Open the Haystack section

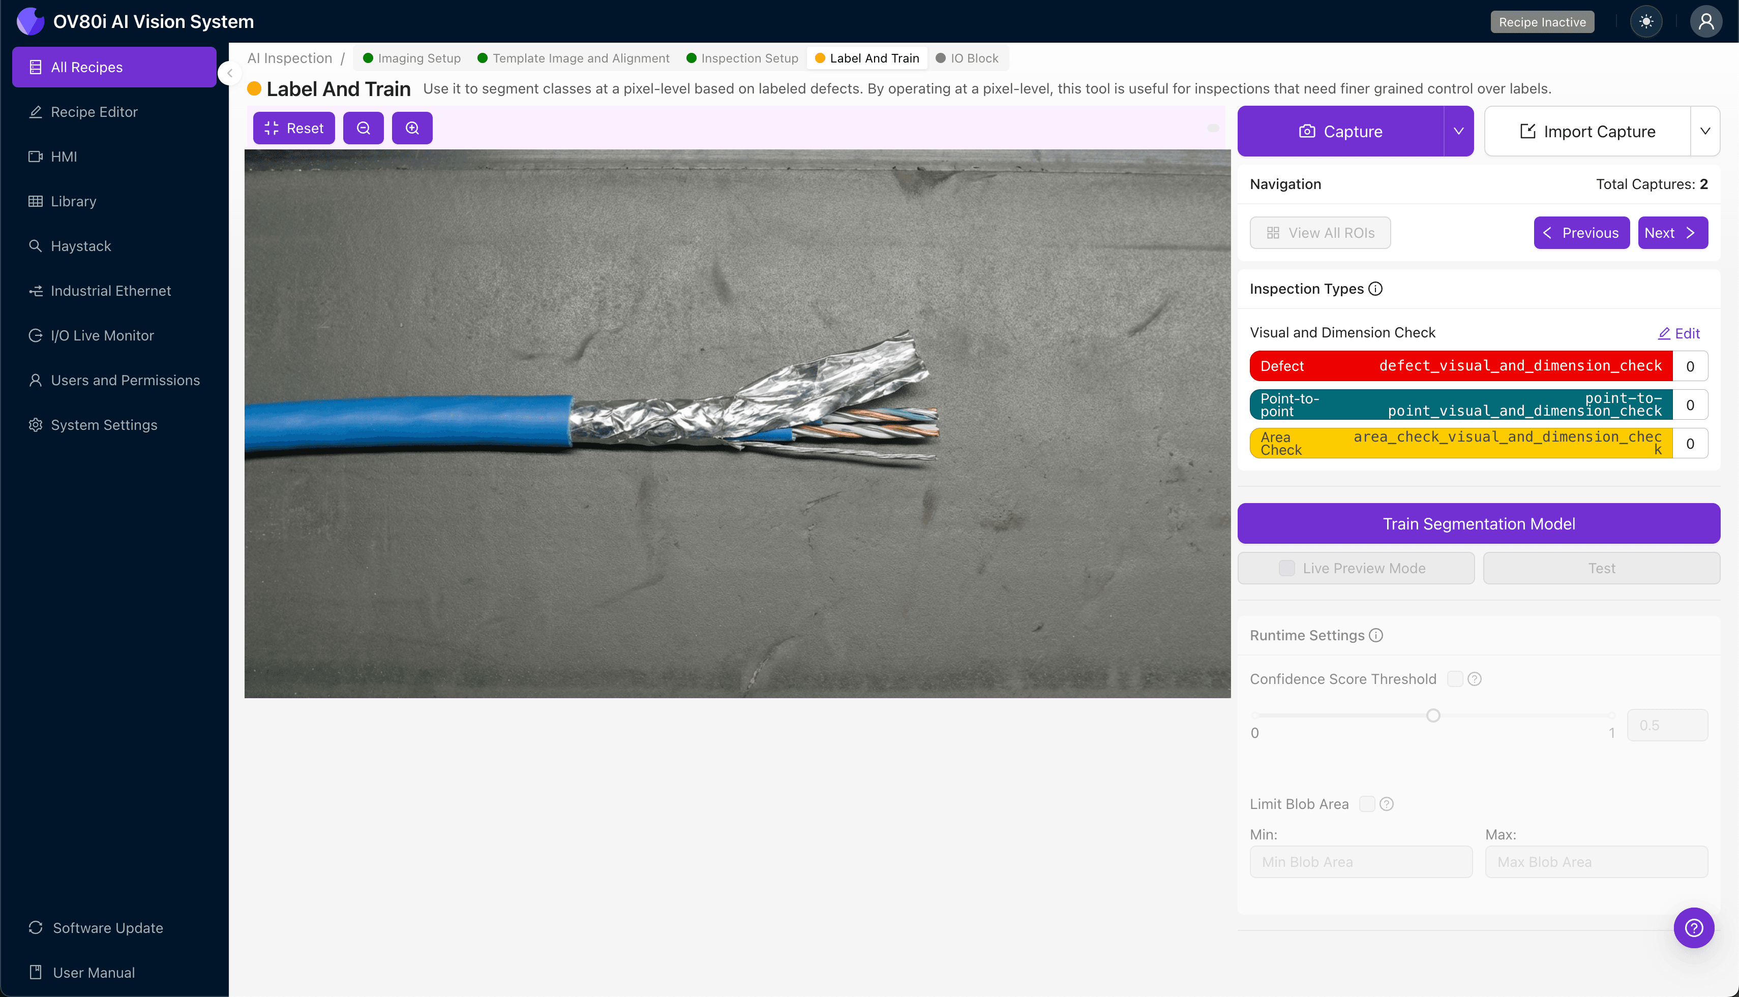tap(80, 246)
